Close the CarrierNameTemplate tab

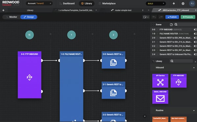click(96, 10)
